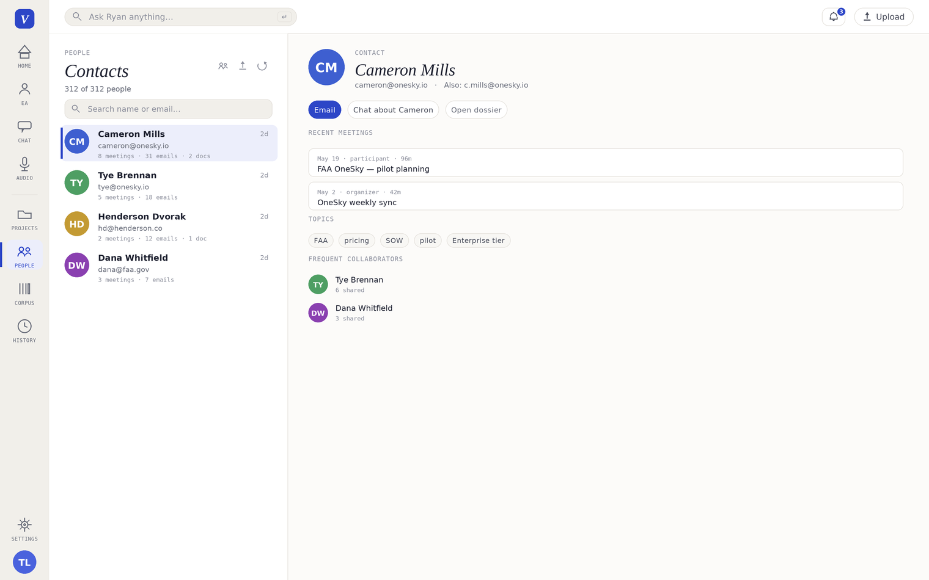The height and width of the screenshot is (580, 929).
Task: Open collaborator Tye Brennan
Action: pos(347,285)
